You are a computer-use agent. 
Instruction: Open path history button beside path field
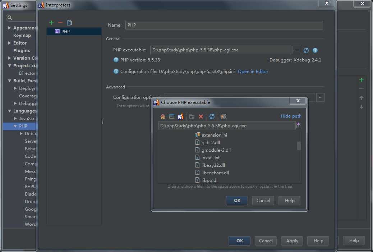click(298, 126)
